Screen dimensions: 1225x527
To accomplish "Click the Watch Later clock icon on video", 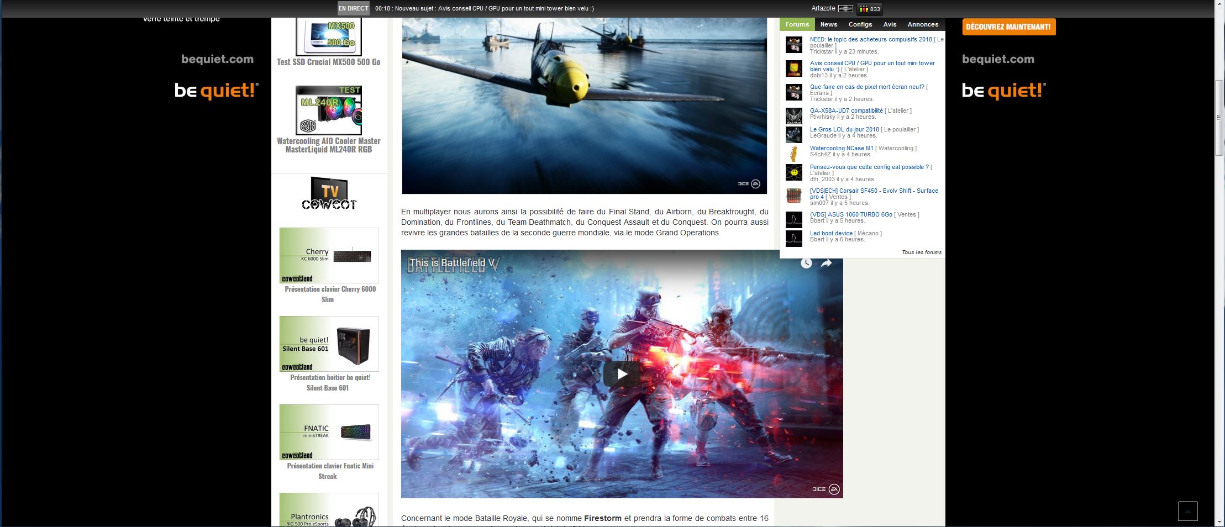I will coord(807,263).
